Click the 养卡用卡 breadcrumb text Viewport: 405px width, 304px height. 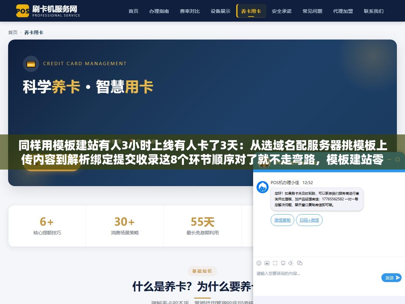coord(34,32)
